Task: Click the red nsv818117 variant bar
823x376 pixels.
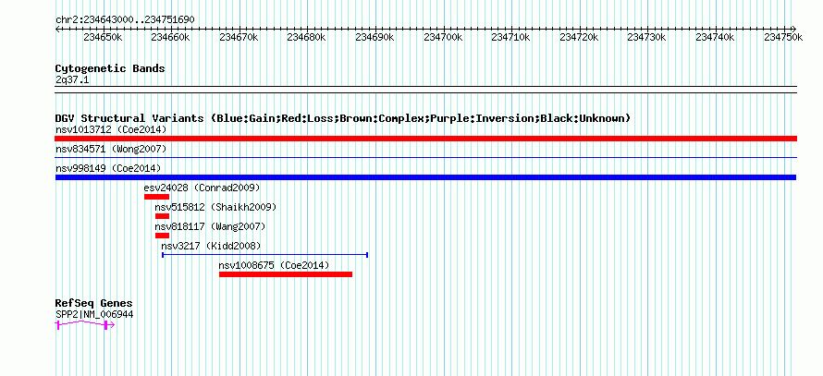Action: click(x=162, y=236)
